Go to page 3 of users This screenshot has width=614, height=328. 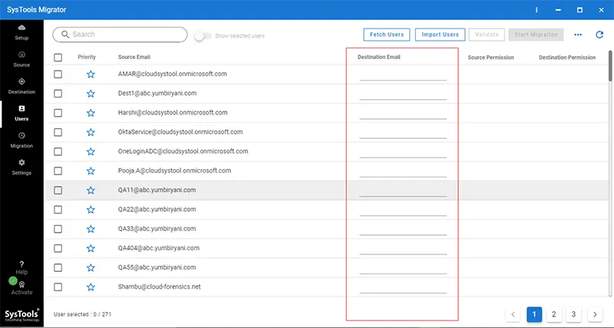(573, 314)
